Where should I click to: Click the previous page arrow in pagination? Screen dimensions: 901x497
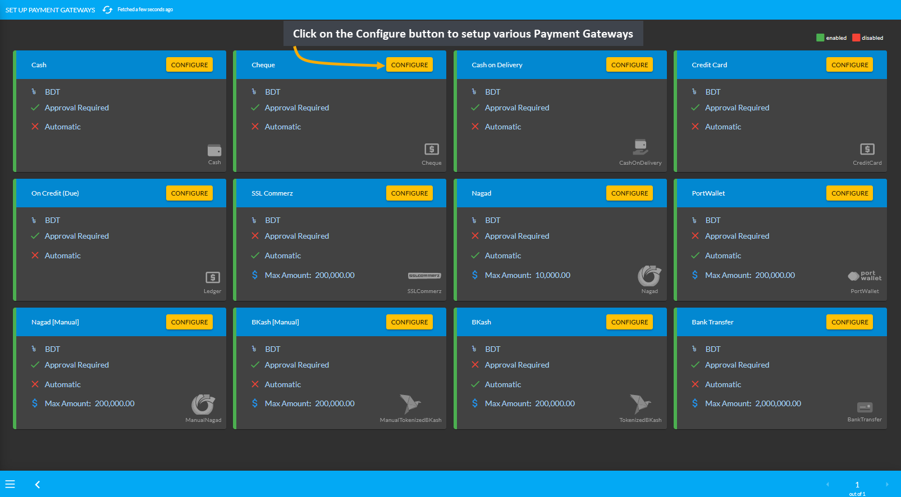[827, 484]
